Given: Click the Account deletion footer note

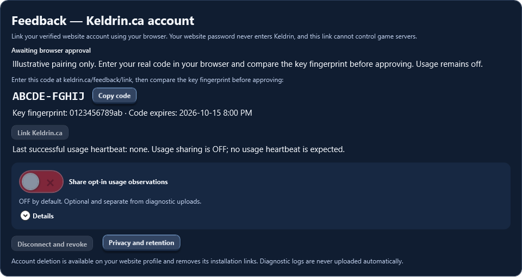Looking at the screenshot, I should [207, 261].
